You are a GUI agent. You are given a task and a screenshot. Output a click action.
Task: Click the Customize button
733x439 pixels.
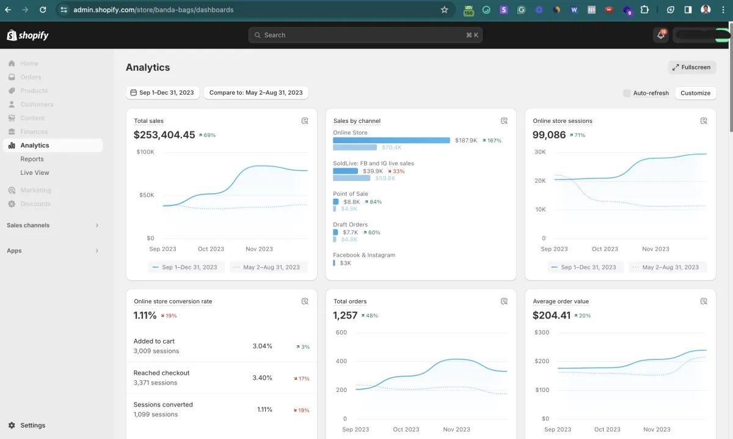coord(695,93)
